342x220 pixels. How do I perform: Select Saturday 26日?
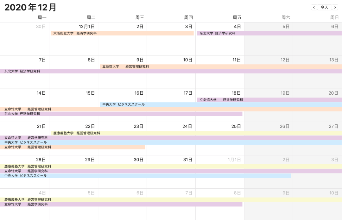click(285, 126)
